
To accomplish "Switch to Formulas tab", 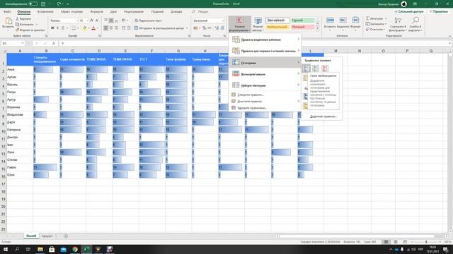I will 96,11.
